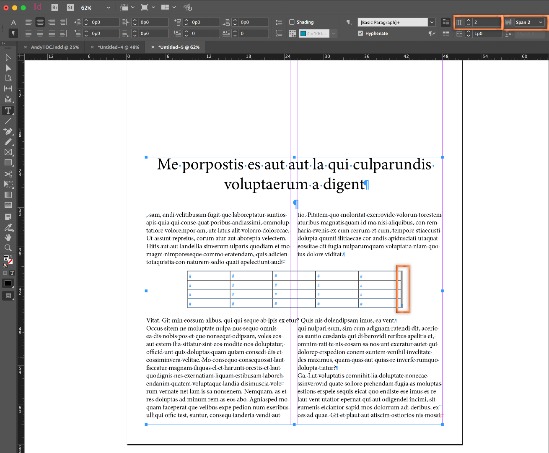The image size is (549, 453).
Task: Select the Eyedropper tool
Action: [x=8, y=227]
